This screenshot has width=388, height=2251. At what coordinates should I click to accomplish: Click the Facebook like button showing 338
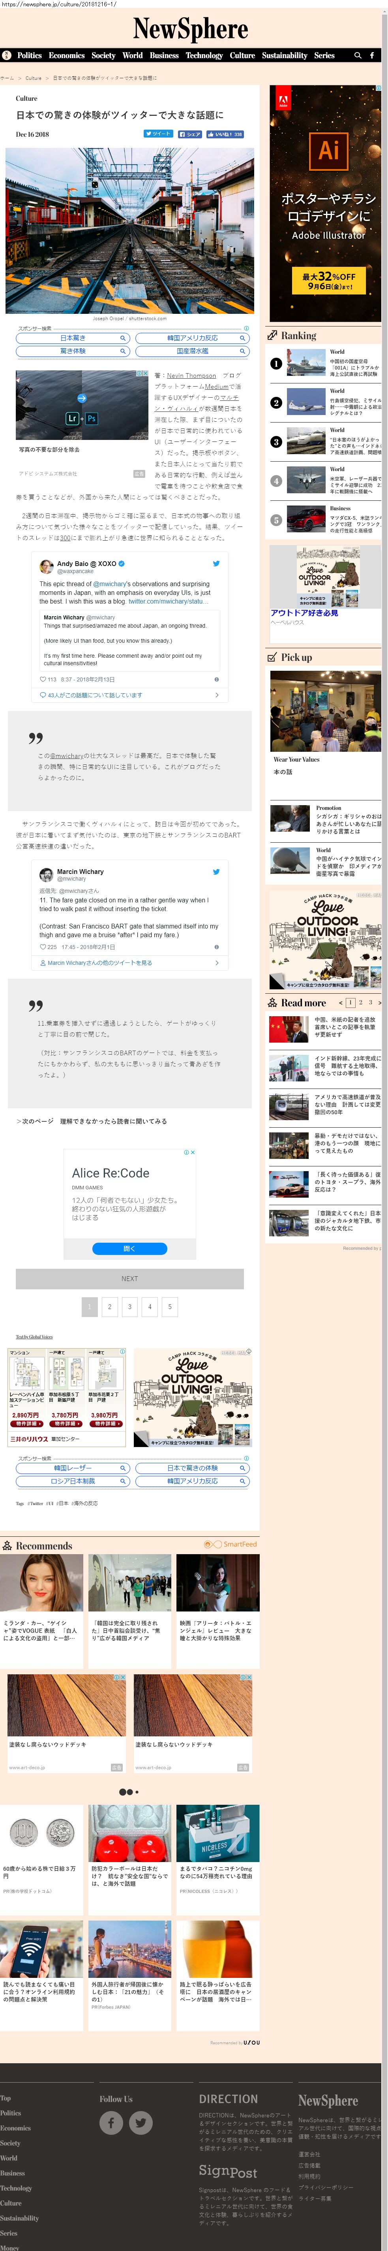click(225, 134)
